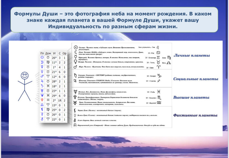Click the Aries sign in the 12° table row
The image size is (229, 158).
click(x=48, y=76)
